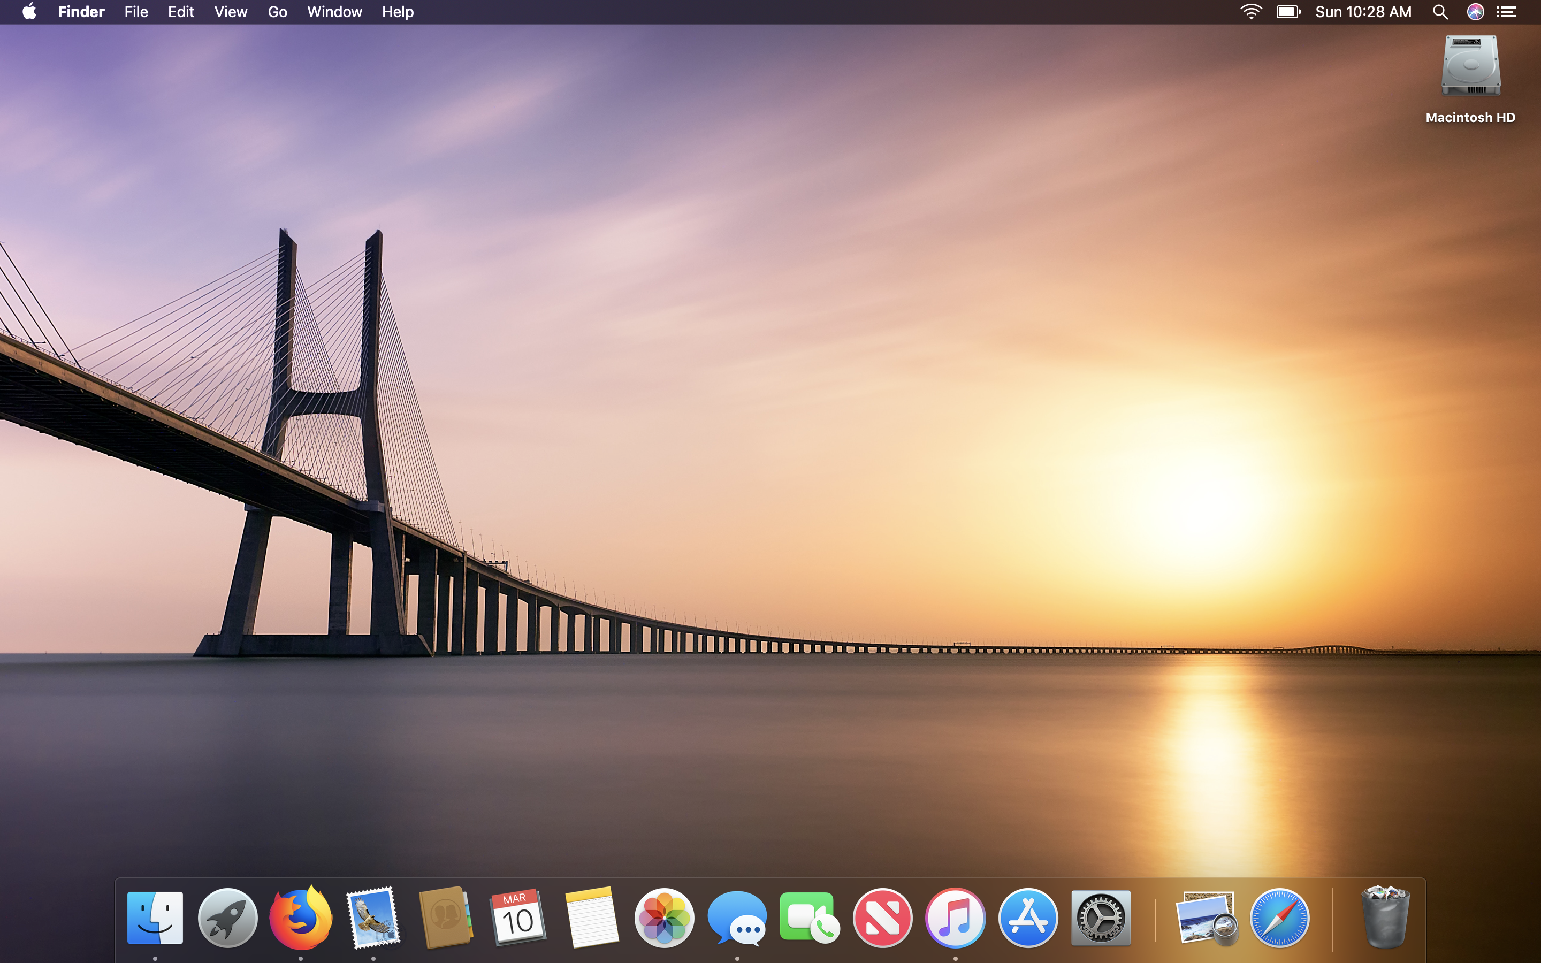The image size is (1541, 963).
Task: Launch iTunes music app
Action: click(955, 918)
